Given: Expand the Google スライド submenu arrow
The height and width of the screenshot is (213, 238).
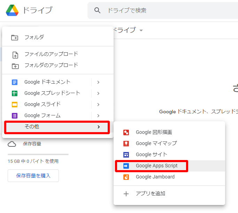Looking at the screenshot, I should (98, 105).
